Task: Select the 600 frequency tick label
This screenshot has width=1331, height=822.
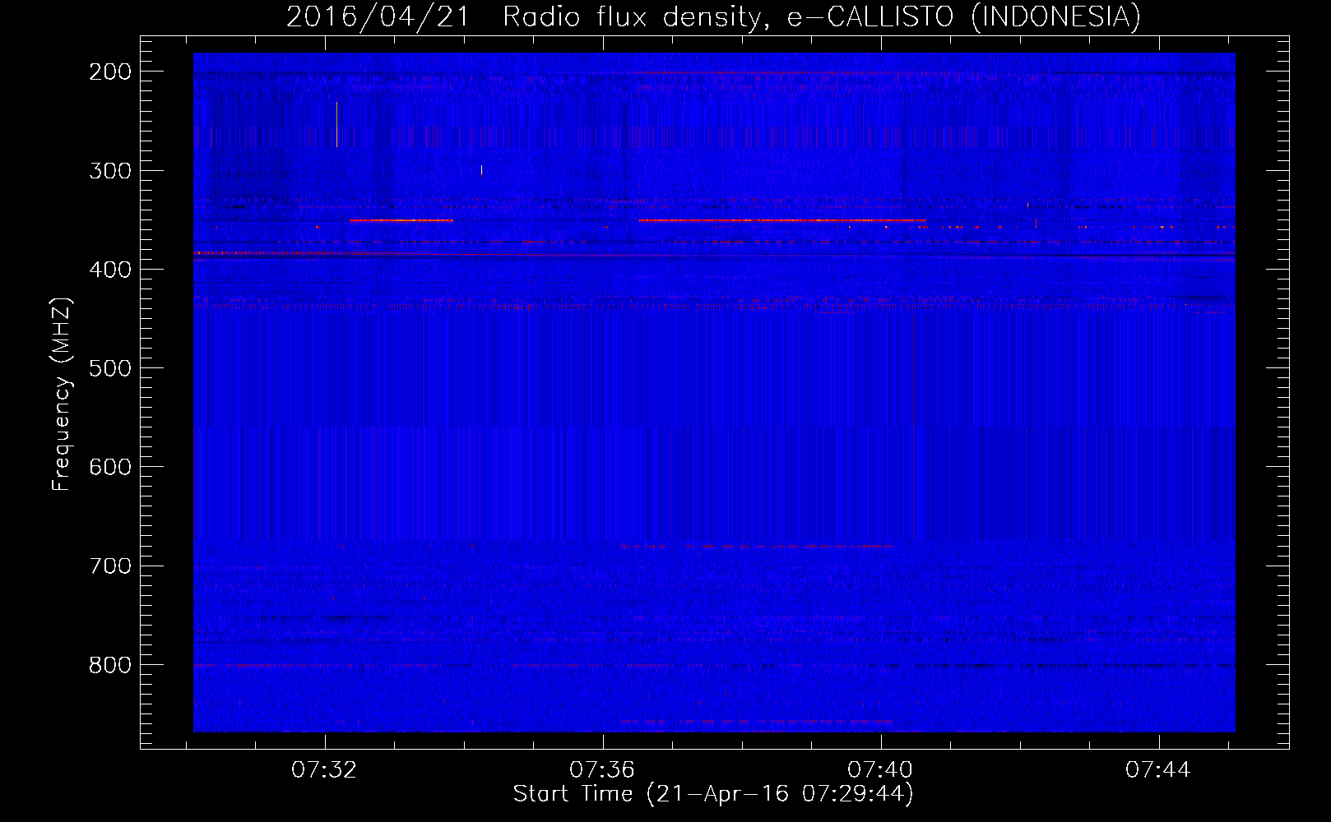Action: (110, 467)
